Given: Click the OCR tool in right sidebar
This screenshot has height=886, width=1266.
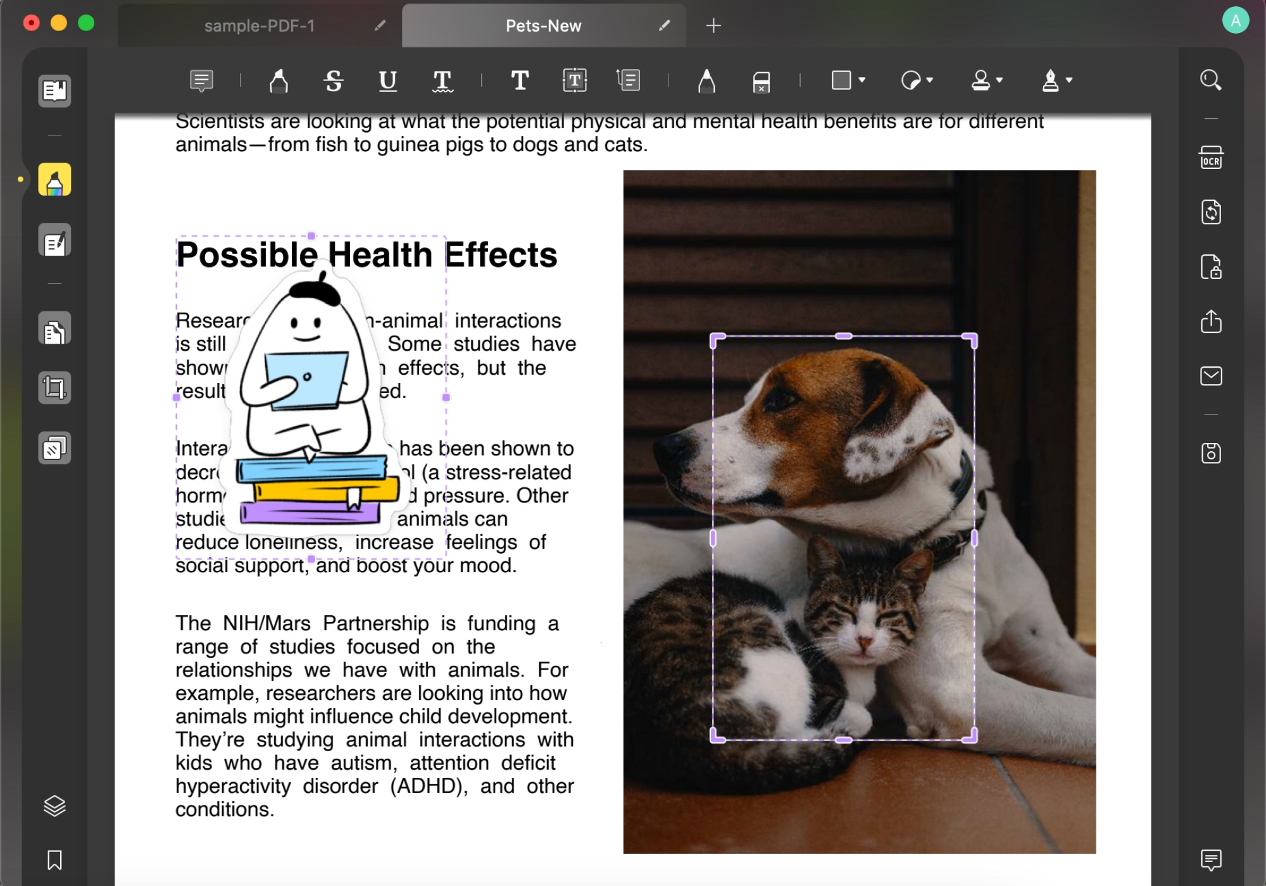Looking at the screenshot, I should tap(1210, 158).
